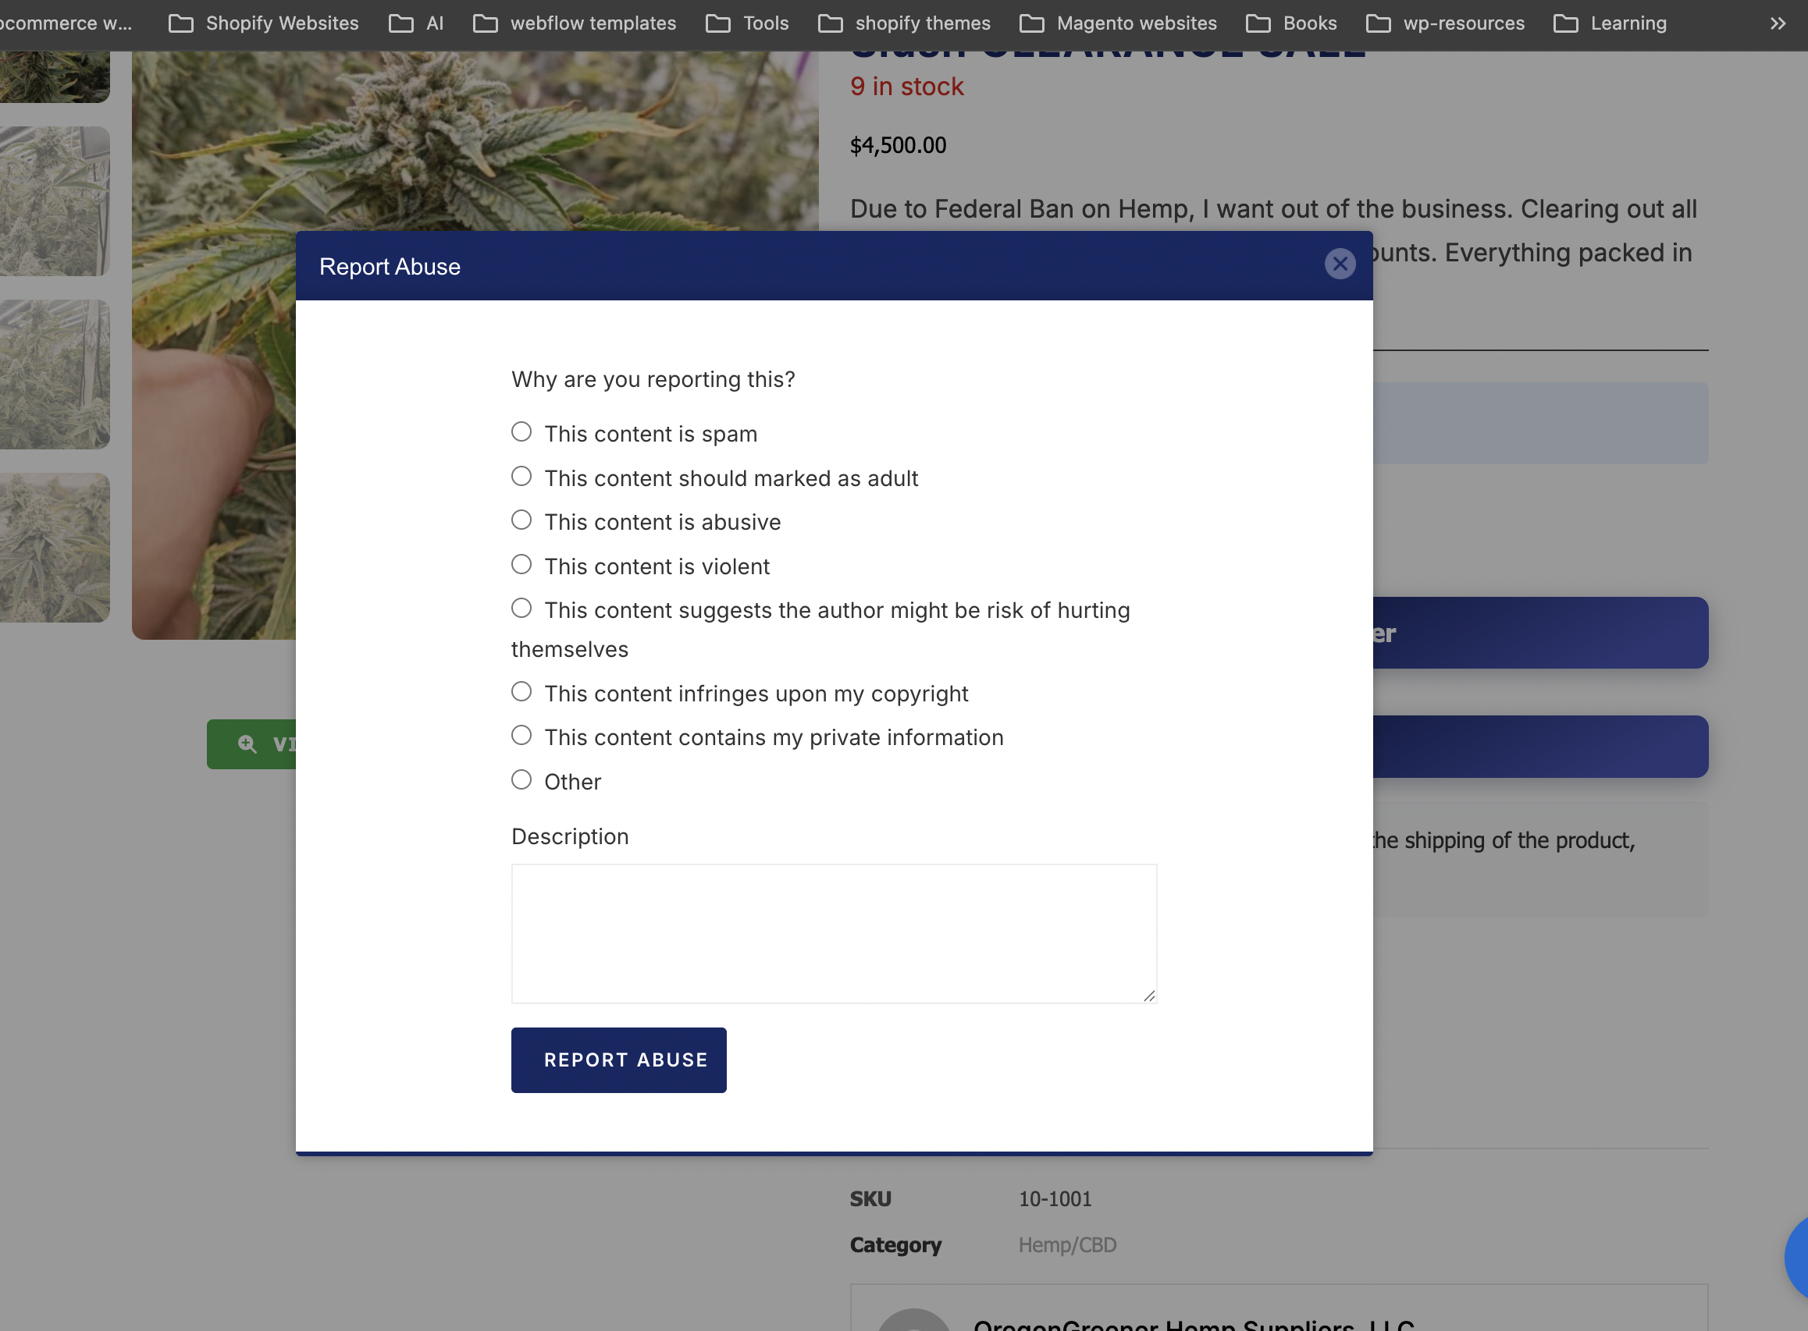Select "This content is spam" option

(x=521, y=432)
